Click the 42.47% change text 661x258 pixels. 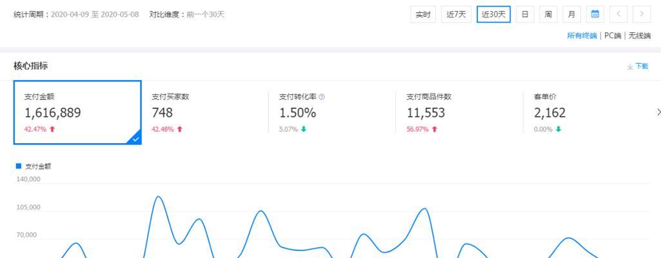(x=35, y=130)
